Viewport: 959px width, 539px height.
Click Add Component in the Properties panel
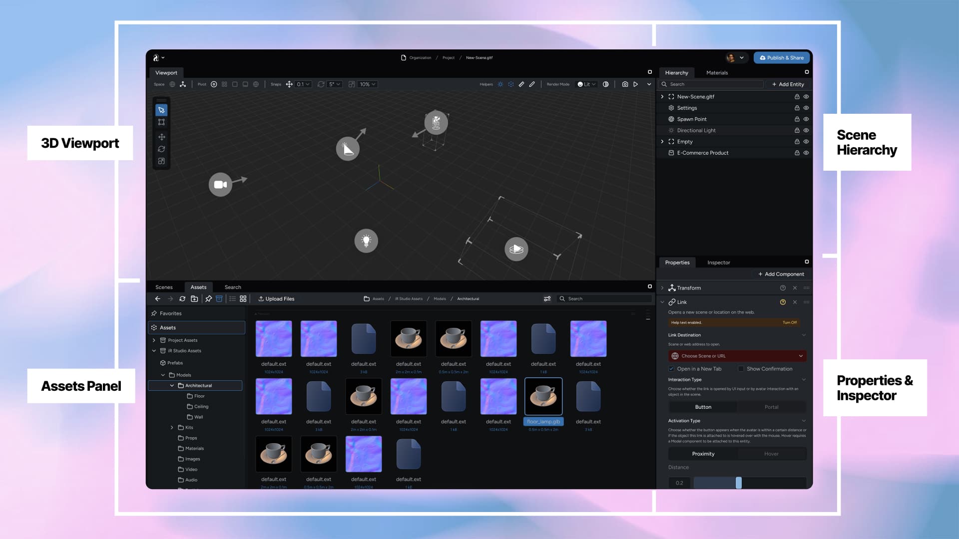[x=781, y=274]
